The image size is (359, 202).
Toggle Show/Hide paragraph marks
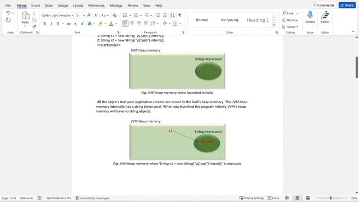[180, 15]
